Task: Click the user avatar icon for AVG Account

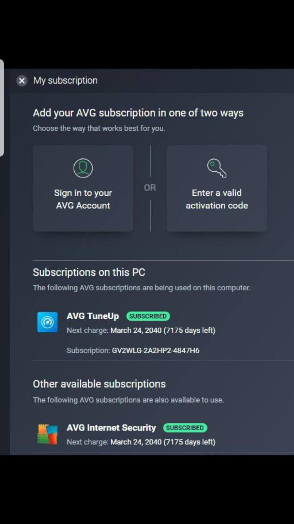Action: pos(83,168)
